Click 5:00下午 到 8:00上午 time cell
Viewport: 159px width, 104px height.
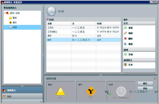[x=108, y=32]
